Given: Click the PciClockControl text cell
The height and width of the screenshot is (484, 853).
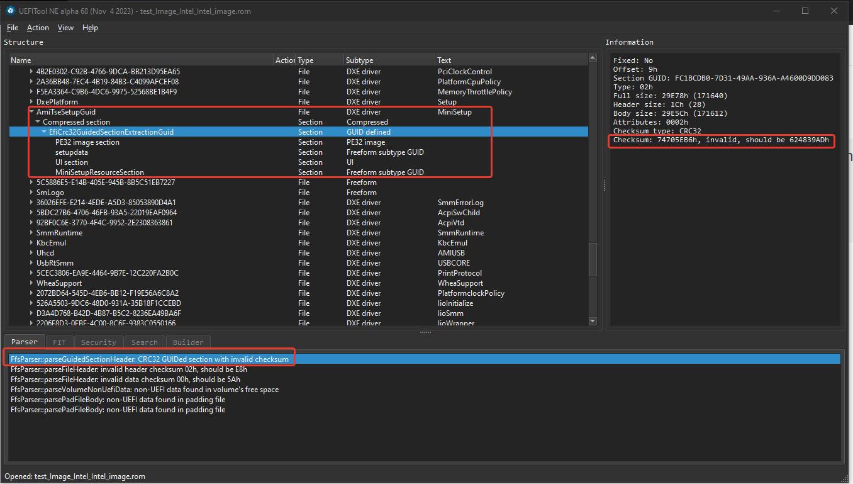Looking at the screenshot, I should tap(465, 72).
